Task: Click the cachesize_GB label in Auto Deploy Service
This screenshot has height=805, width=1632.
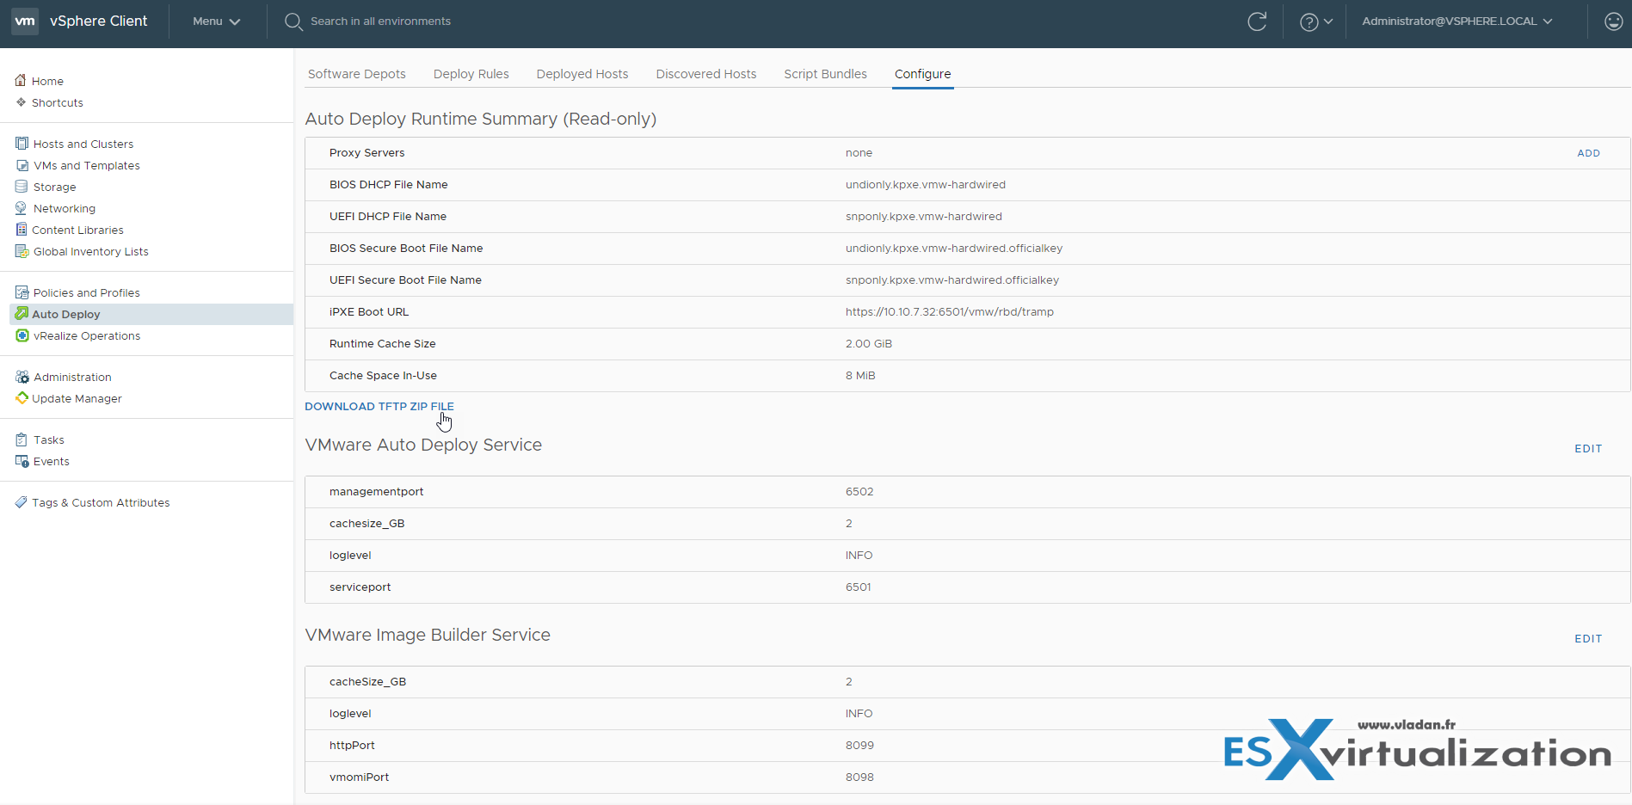Action: (367, 523)
